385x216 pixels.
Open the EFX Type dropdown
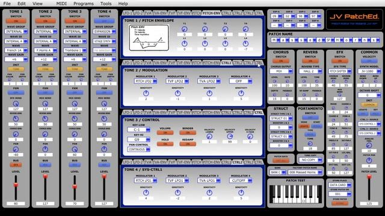339,71
